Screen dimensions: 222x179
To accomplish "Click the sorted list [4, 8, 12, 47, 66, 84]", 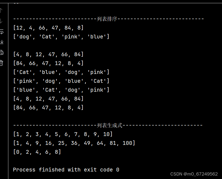I will 48,54.
